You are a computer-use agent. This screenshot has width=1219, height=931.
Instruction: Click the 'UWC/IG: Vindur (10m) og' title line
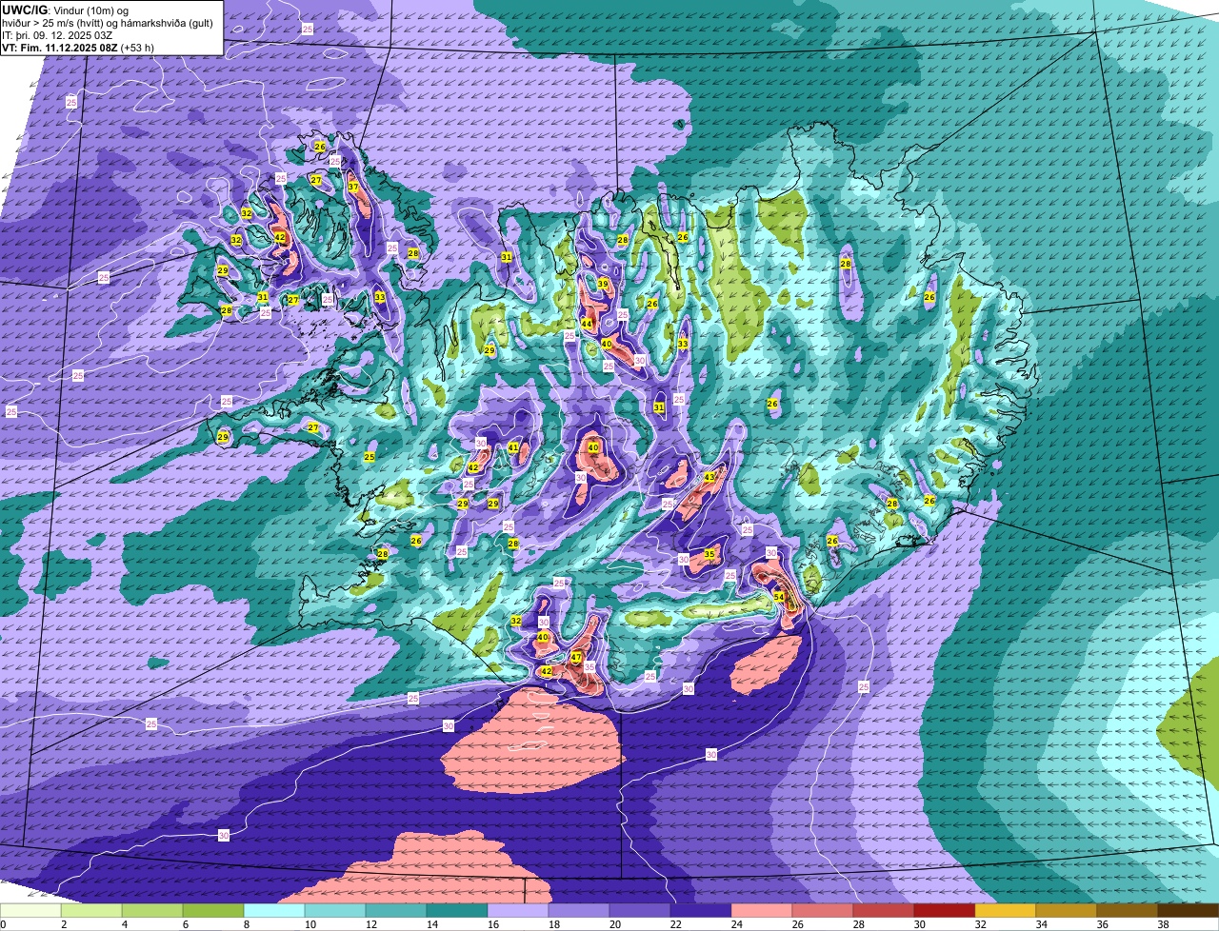click(66, 10)
